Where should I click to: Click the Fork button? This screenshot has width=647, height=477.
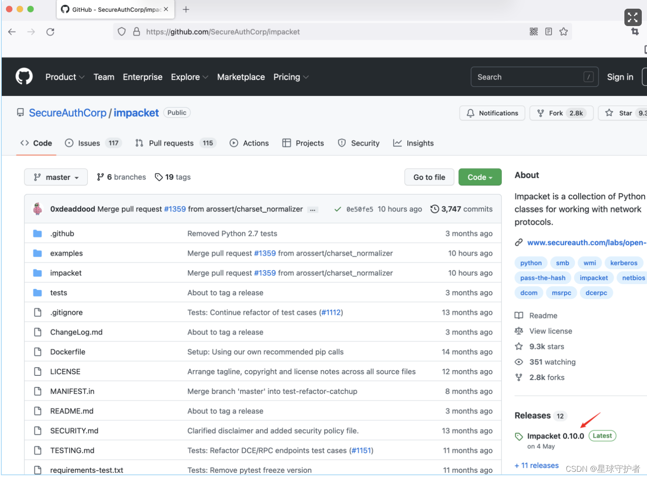(561, 113)
